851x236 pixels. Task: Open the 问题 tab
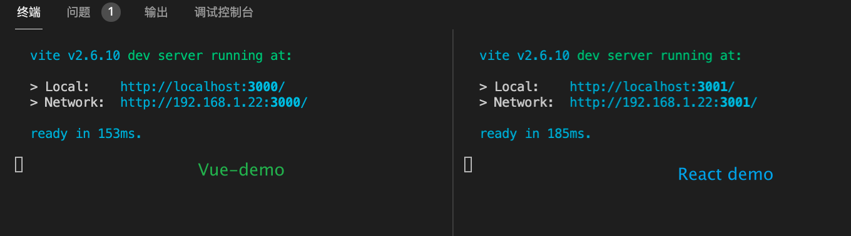pyautogui.click(x=79, y=12)
